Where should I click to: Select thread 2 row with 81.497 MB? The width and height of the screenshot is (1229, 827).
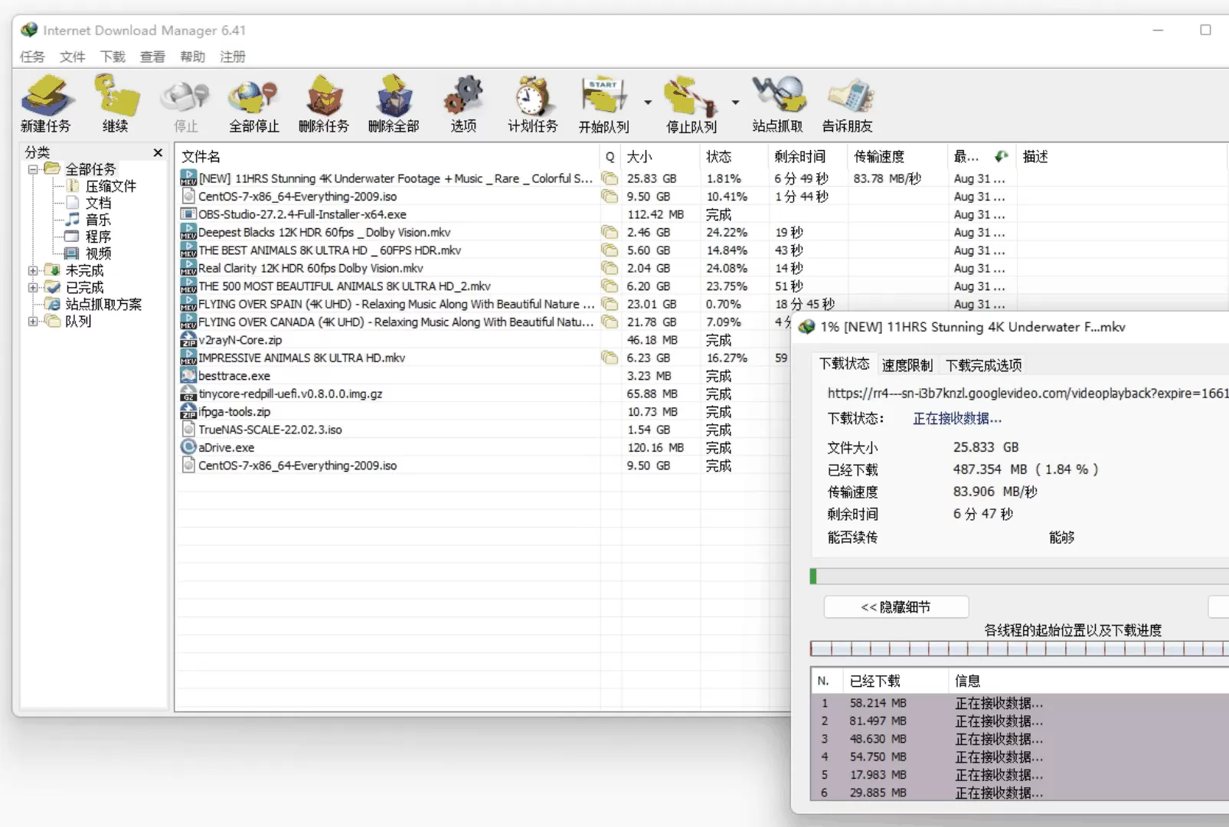pos(1019,721)
